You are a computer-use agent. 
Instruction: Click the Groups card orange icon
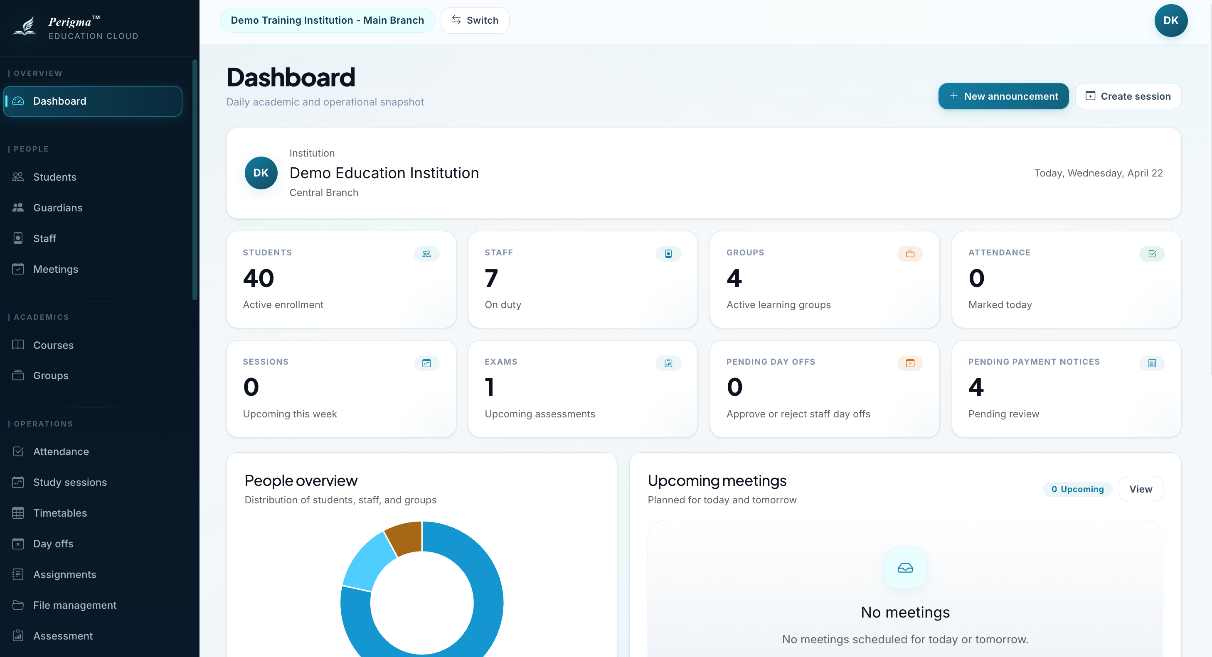910,254
